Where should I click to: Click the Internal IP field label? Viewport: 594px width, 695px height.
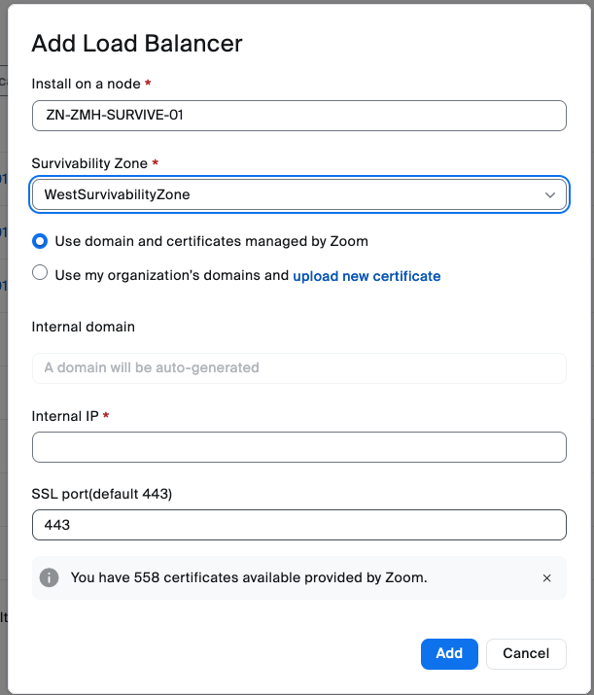[x=66, y=416]
